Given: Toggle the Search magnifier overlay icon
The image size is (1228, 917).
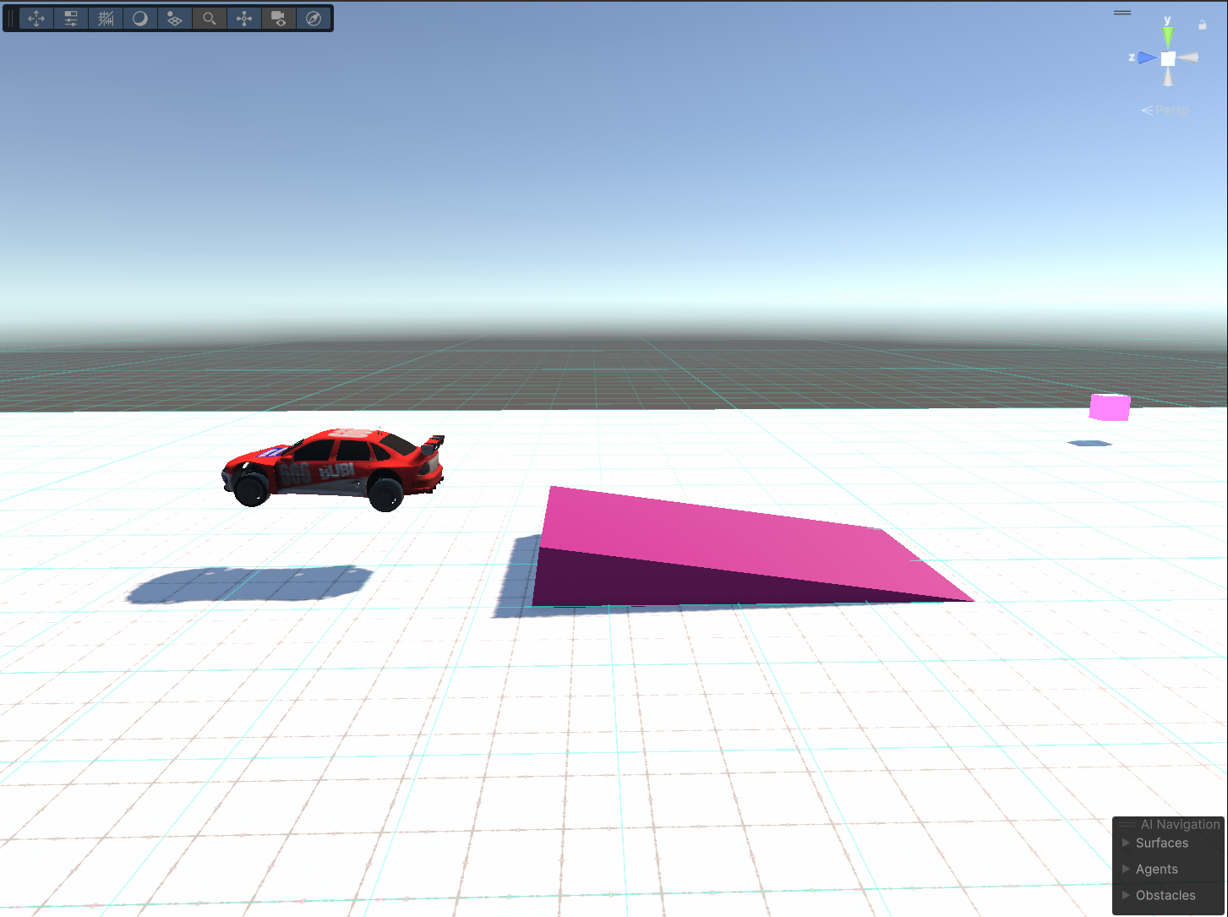Looking at the screenshot, I should [210, 19].
